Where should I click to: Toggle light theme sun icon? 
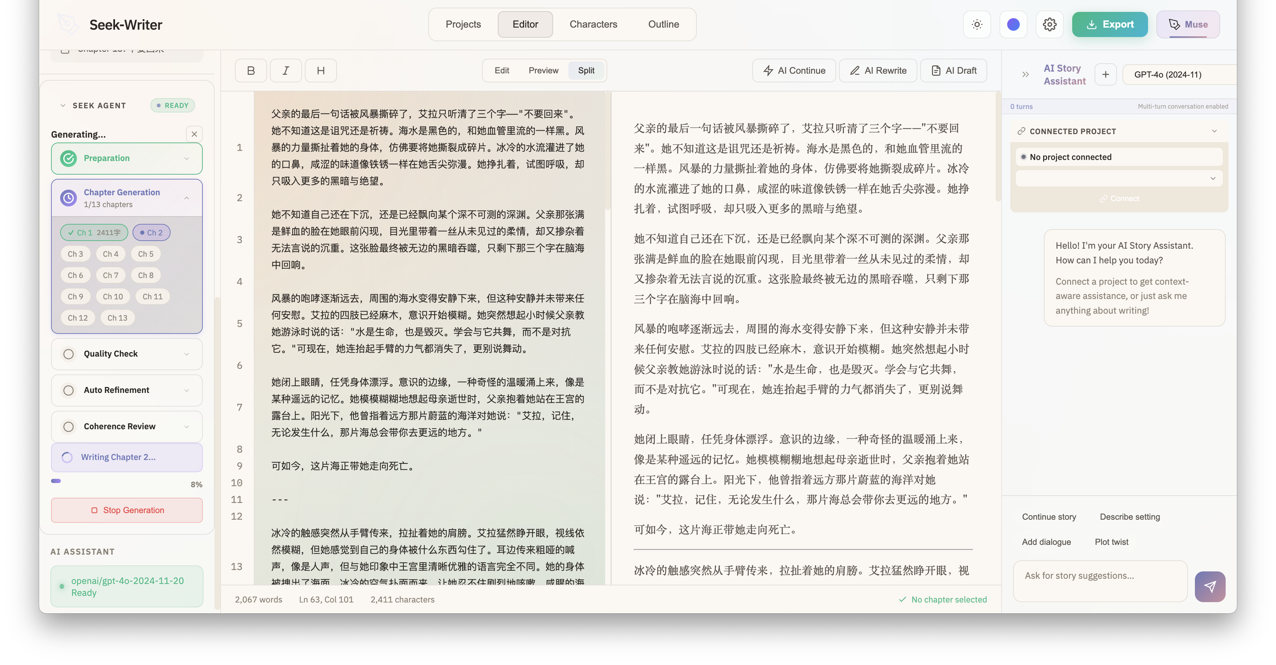977,24
